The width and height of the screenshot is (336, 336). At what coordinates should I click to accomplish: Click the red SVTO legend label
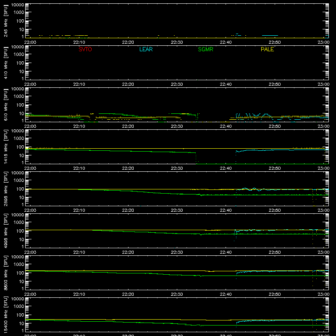(85, 49)
